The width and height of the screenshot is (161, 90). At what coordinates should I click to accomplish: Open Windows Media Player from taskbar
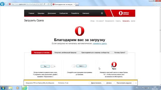(x=17, y=88)
